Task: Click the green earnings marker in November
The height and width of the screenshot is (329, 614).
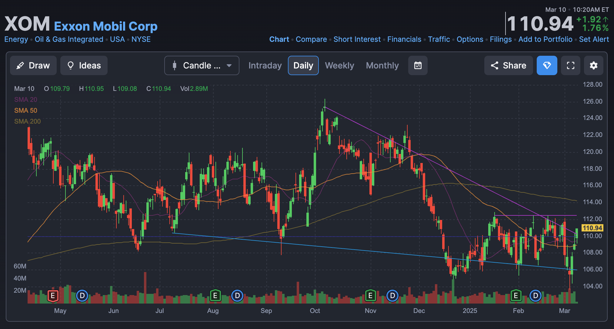Action: pyautogui.click(x=370, y=295)
